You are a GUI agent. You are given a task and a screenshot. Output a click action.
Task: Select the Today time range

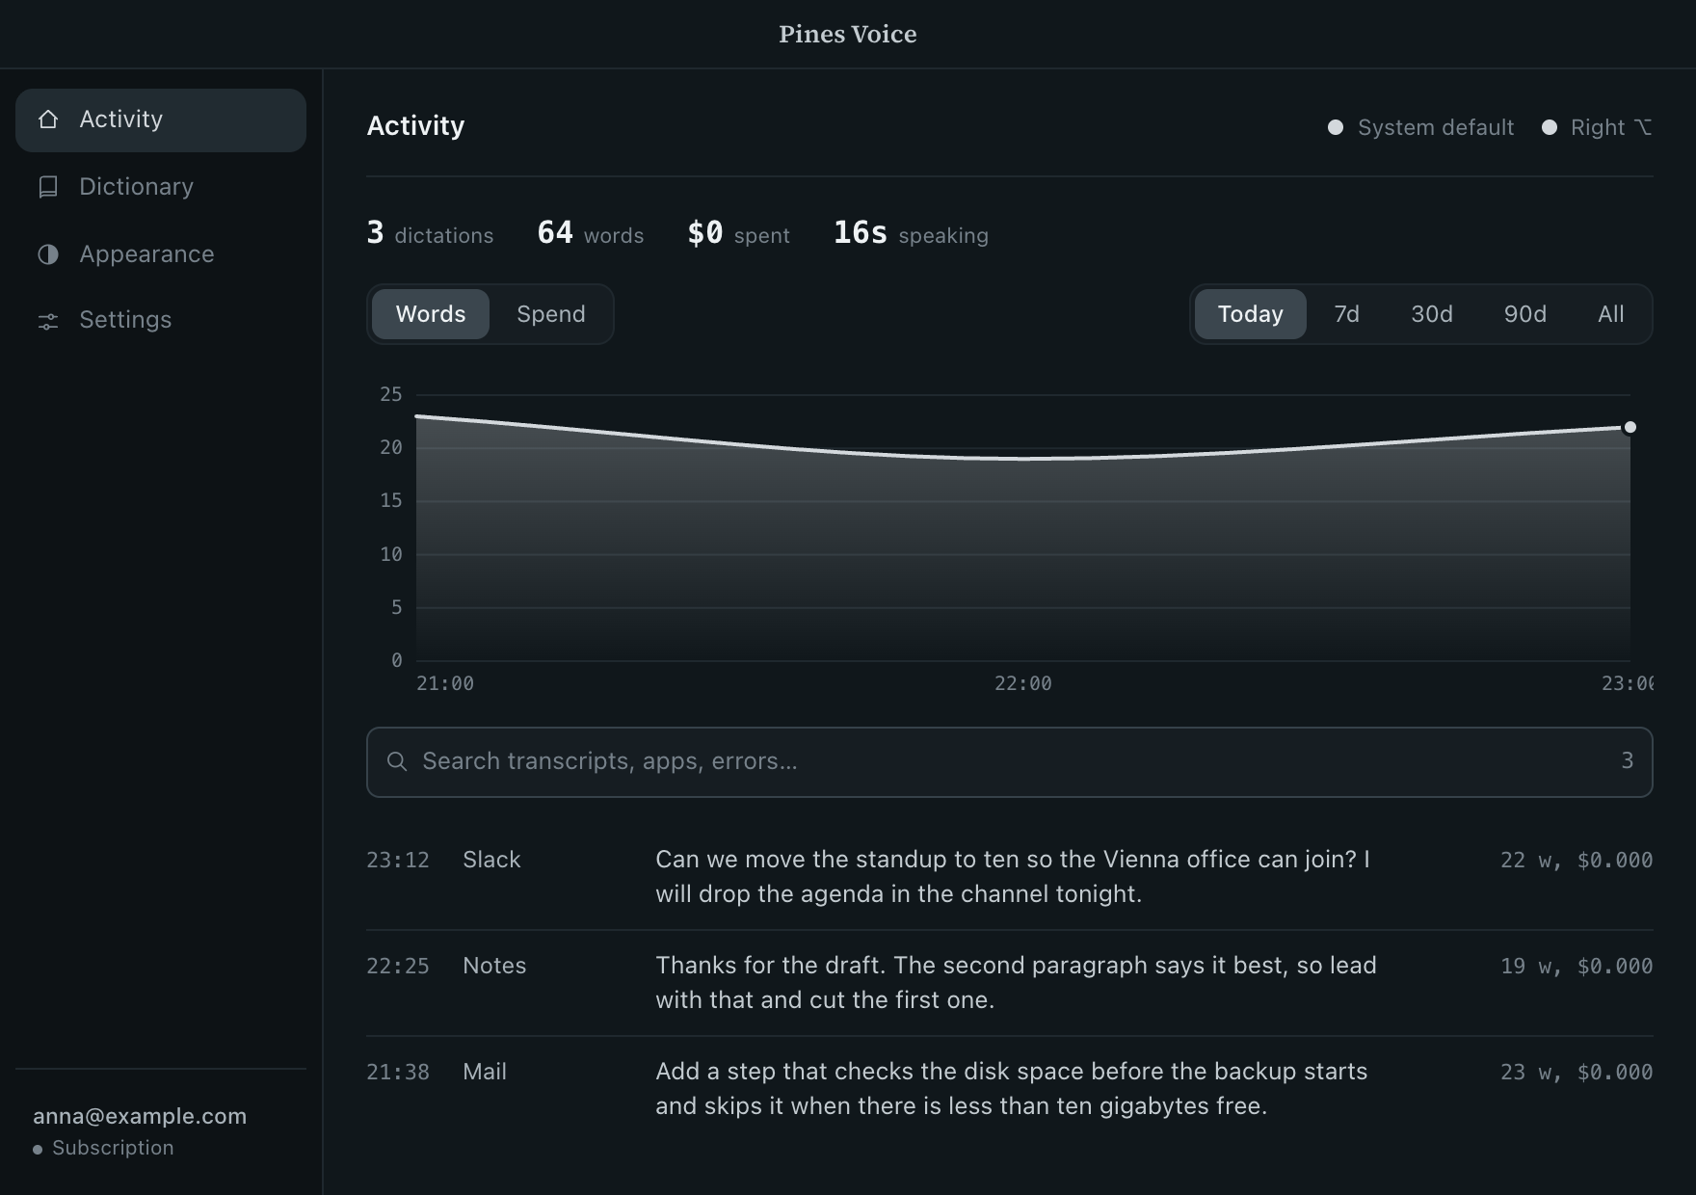click(1251, 314)
